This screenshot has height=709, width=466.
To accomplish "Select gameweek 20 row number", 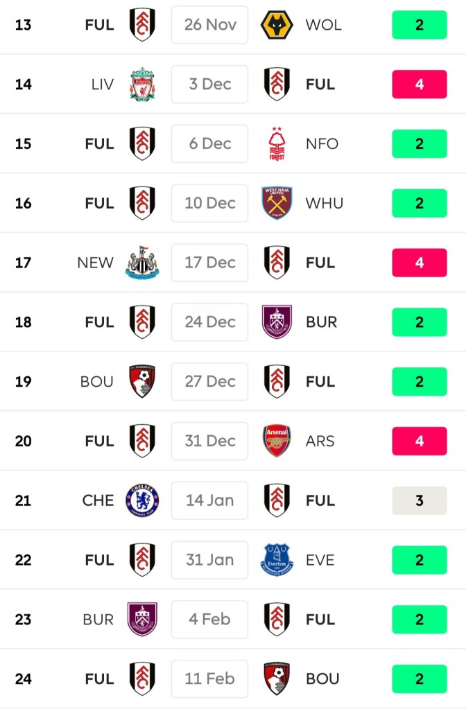I will 24,441.
